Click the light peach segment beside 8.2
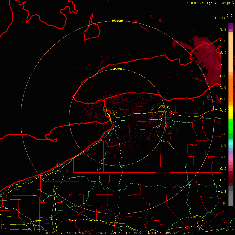Image resolution: width=235 pixels, height=235 pixels. pos(231,54)
